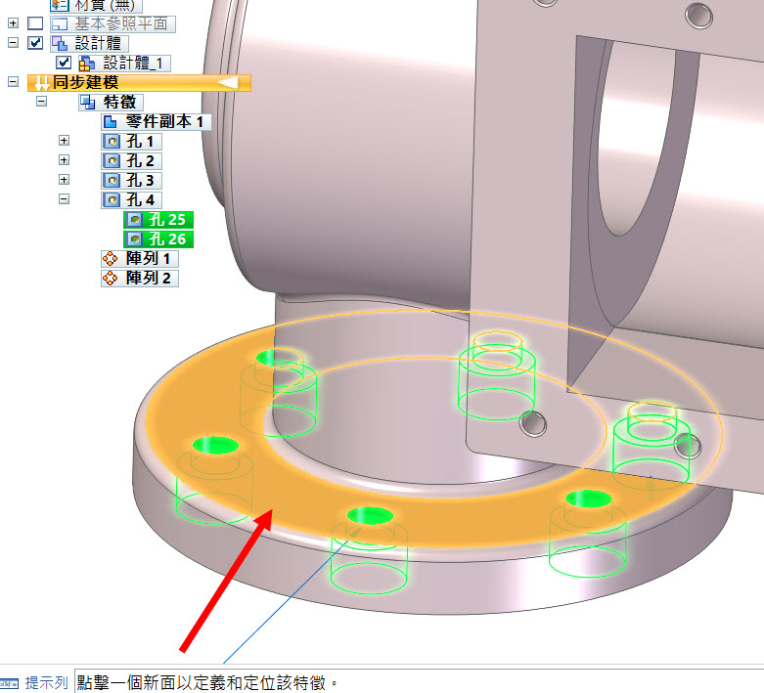Click the hole icon beside 孔 2
This screenshot has height=693, width=764.
pos(112,160)
